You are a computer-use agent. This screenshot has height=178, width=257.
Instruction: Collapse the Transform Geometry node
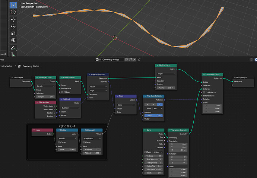point(170,130)
